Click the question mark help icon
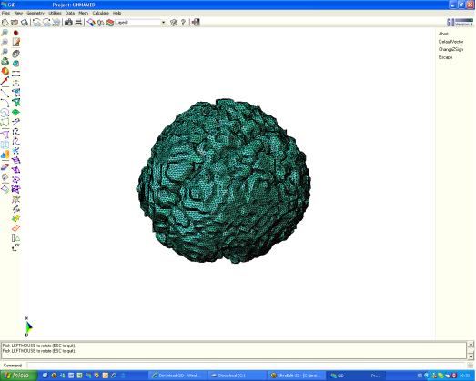The image size is (476, 381). click(x=183, y=22)
